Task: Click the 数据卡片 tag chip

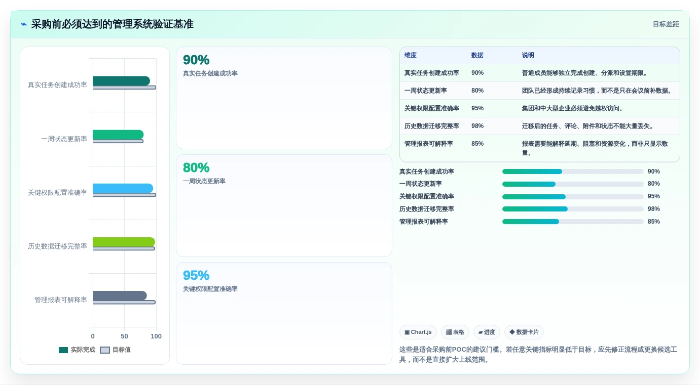Action: (x=524, y=332)
